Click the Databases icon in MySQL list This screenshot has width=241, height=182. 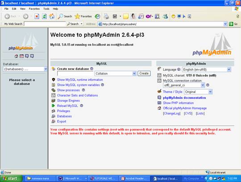point(54,116)
